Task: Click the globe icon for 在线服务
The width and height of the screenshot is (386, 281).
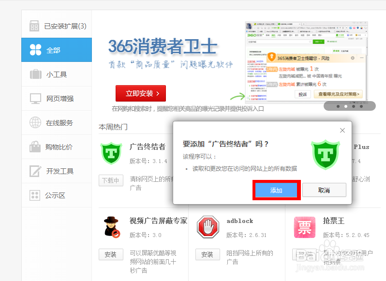Action: tap(35, 122)
